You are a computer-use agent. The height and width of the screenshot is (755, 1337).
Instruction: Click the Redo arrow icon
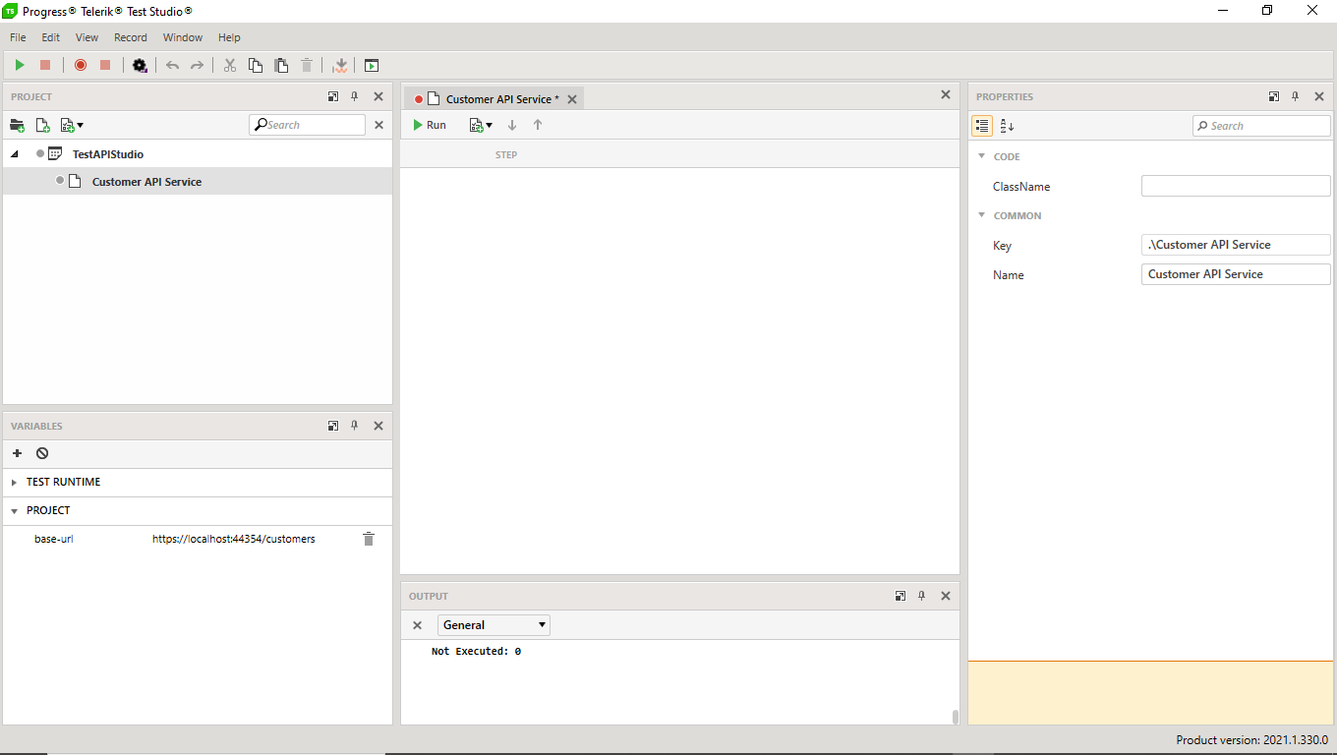coord(197,65)
